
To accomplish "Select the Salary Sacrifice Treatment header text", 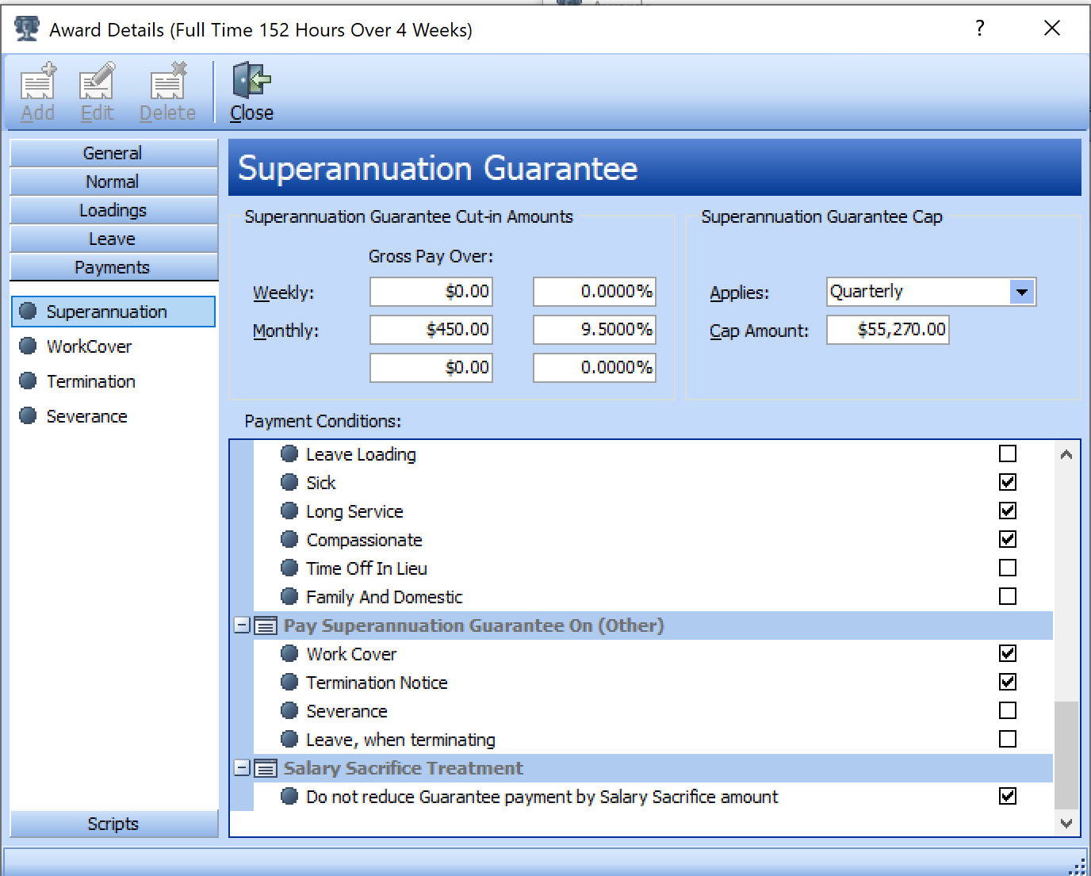I will coord(403,768).
